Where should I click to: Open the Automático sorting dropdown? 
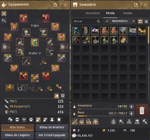coord(123,21)
